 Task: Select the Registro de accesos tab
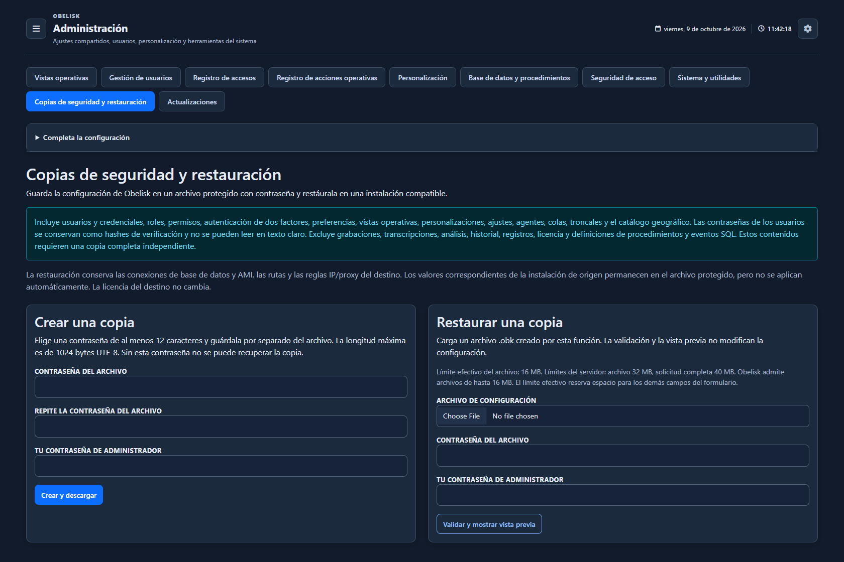coord(225,78)
